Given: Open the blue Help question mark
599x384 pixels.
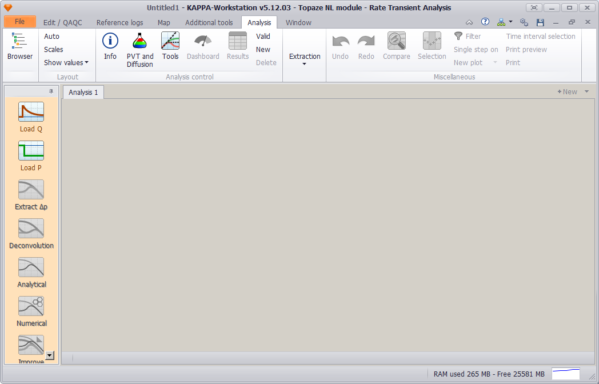Looking at the screenshot, I should [x=485, y=22].
